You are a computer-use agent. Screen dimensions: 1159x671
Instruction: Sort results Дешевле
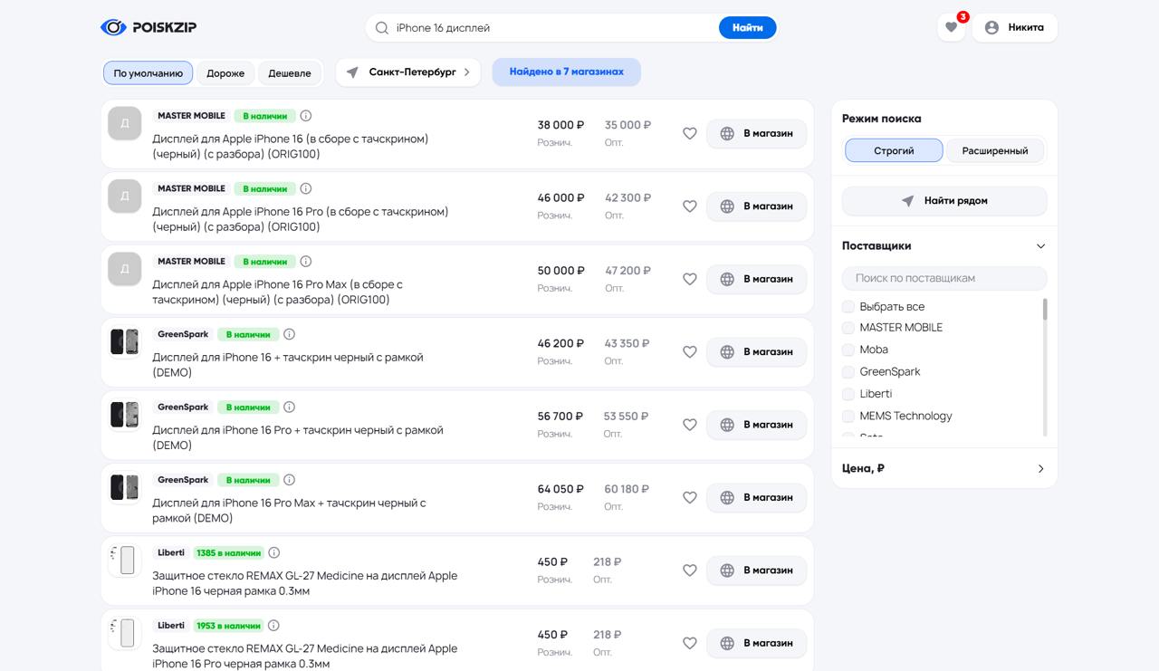coord(290,73)
